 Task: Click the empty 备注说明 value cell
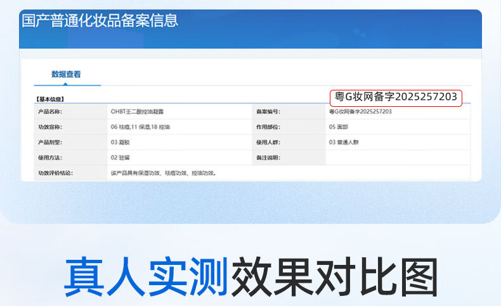pos(397,157)
